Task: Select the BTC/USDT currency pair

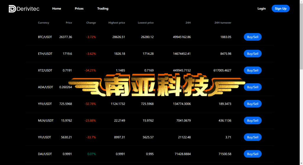Action: point(45,37)
